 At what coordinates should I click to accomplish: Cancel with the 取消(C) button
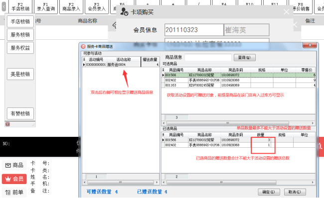tap(295, 192)
